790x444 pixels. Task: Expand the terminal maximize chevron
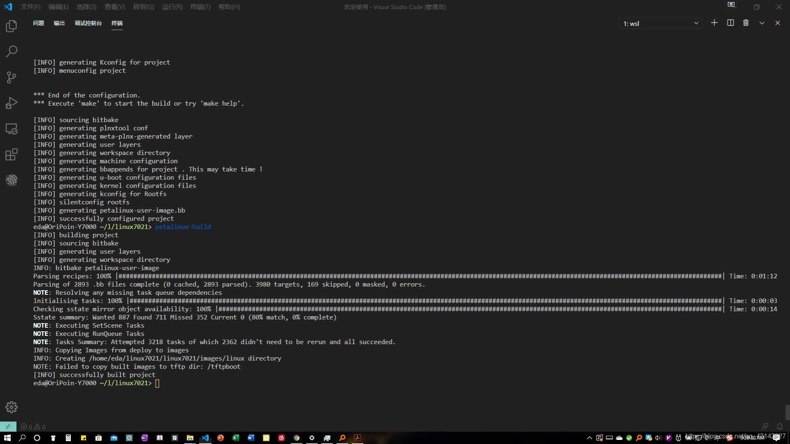click(761, 23)
